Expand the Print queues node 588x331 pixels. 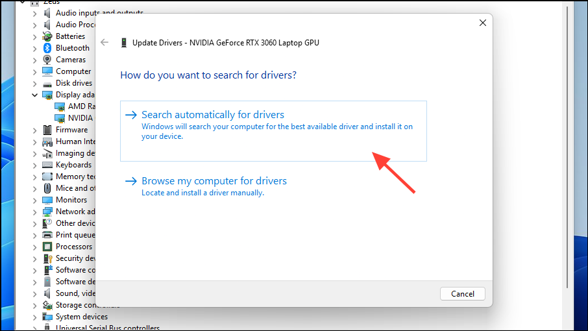[x=35, y=236]
